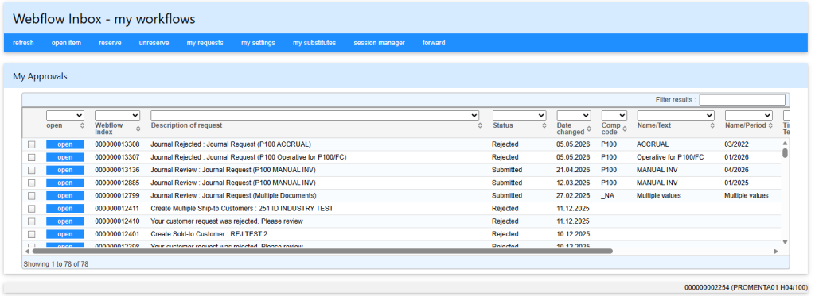
Task: Sort by Comp code column arrows
Action: (625, 129)
